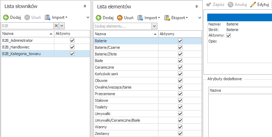The height and width of the screenshot is (137, 272).
Task: Select the Umywalki element row
Action: click(x=148, y=114)
